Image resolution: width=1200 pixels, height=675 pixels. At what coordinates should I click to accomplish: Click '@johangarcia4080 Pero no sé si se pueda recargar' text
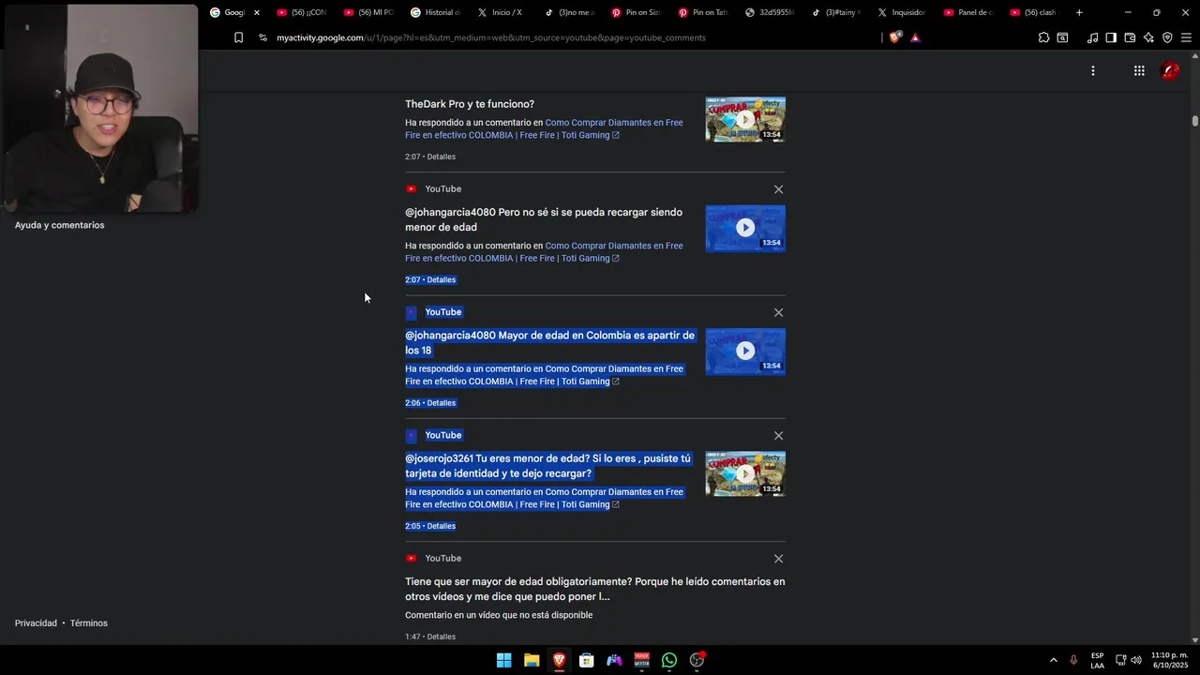coord(544,219)
